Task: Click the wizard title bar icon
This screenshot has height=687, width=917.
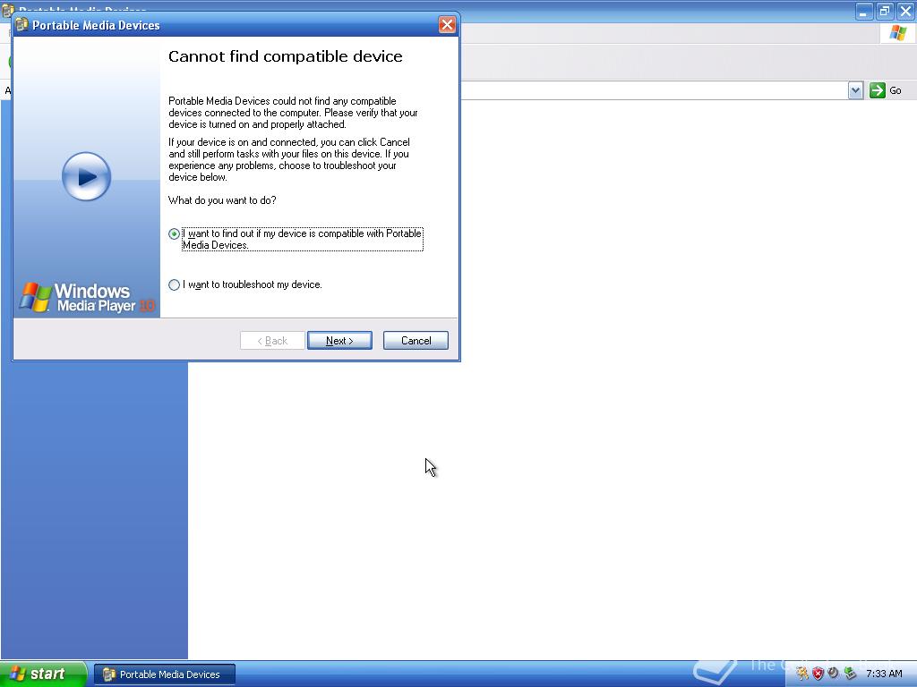Action: coord(22,24)
